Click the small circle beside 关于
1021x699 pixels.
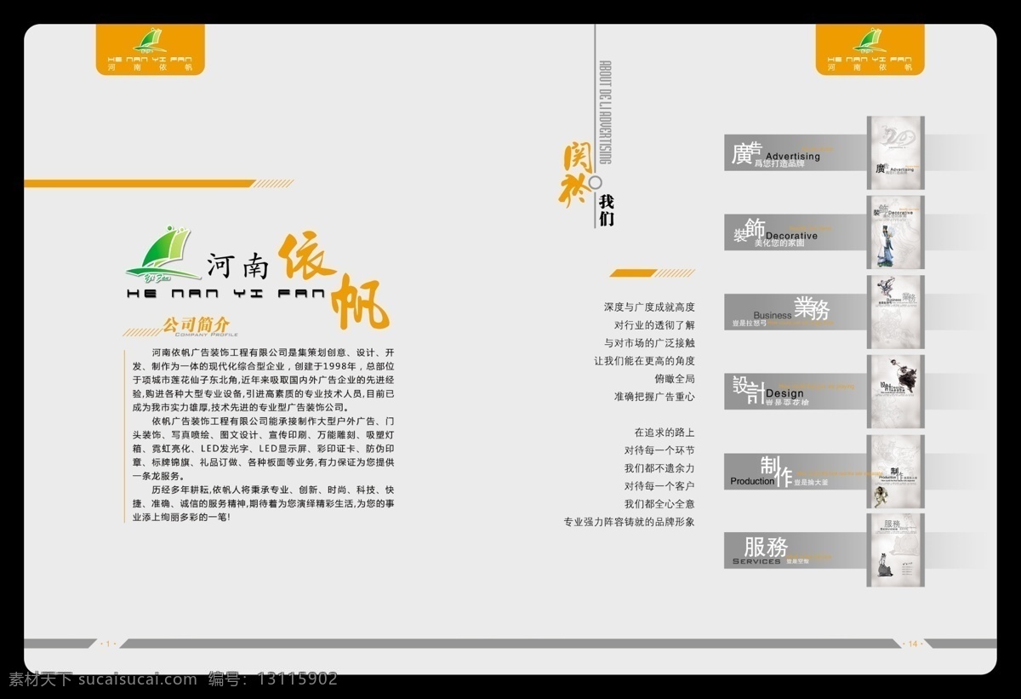click(596, 182)
